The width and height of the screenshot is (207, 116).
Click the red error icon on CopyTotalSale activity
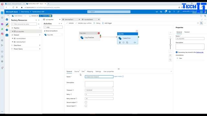pyautogui.click(x=99, y=33)
